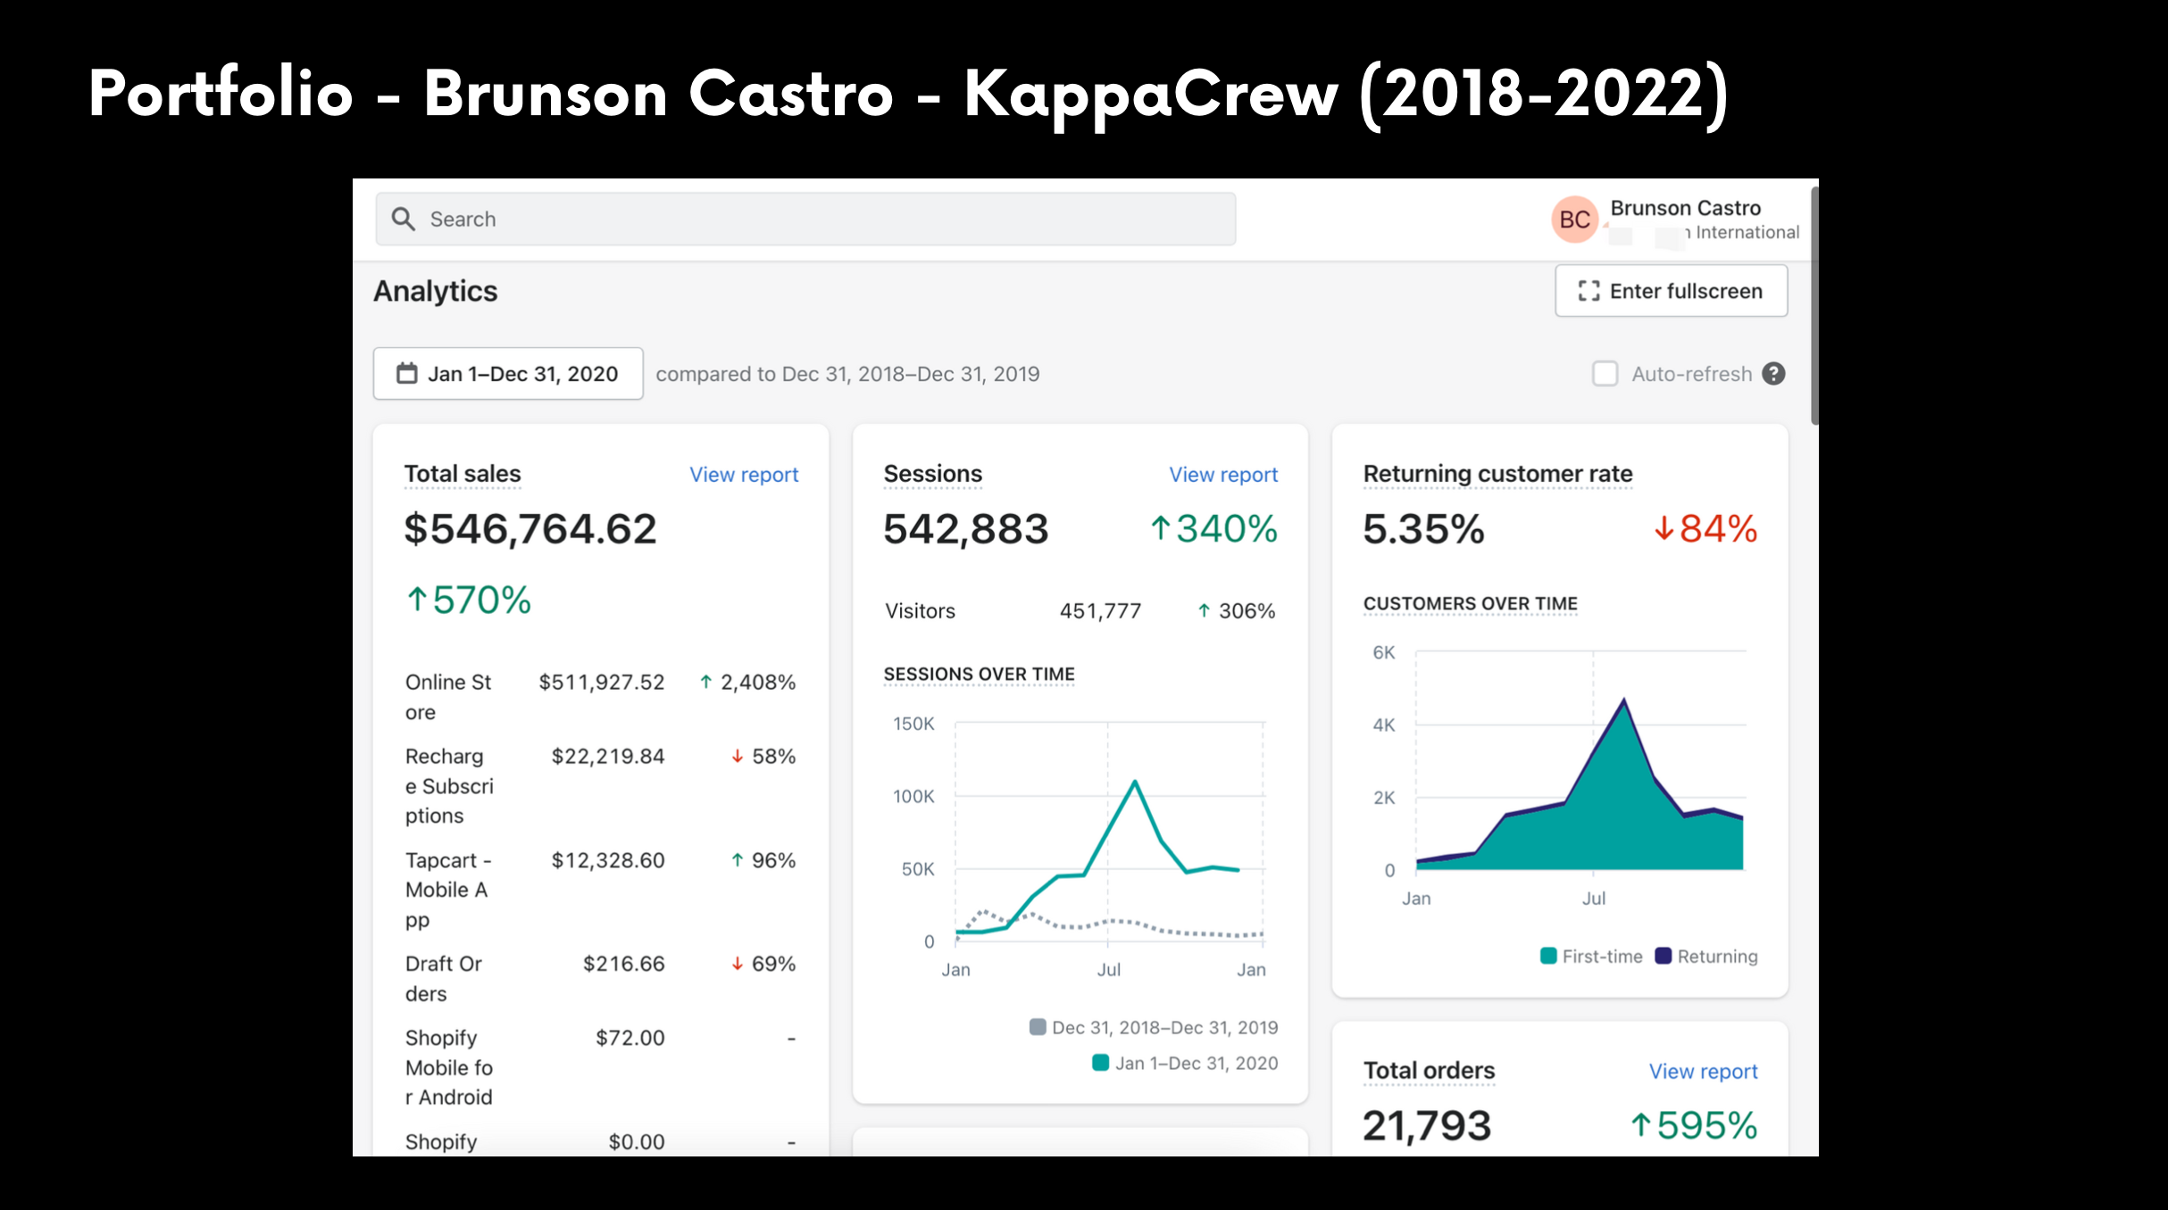This screenshot has width=2168, height=1210.
Task: Click the 84% returning rate decrease
Action: (x=1705, y=529)
